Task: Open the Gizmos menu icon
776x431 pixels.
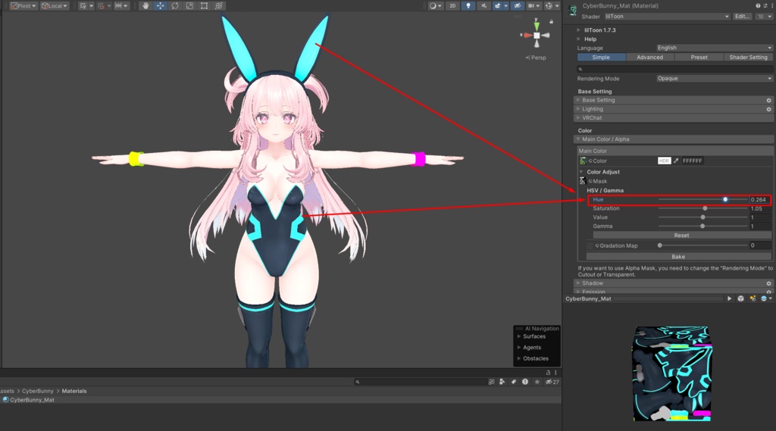Action: (x=549, y=6)
